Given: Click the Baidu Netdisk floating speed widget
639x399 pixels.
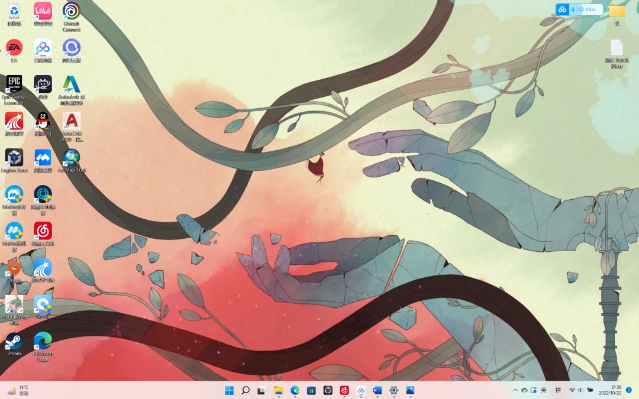Looking at the screenshot, I should 579,9.
